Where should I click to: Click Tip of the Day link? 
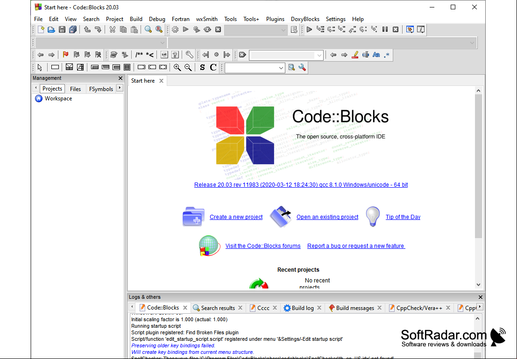tap(403, 217)
